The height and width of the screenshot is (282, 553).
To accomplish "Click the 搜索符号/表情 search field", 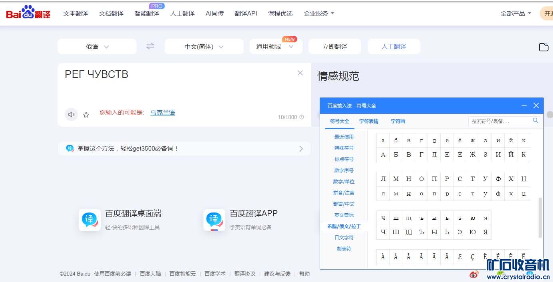I will pos(500,121).
